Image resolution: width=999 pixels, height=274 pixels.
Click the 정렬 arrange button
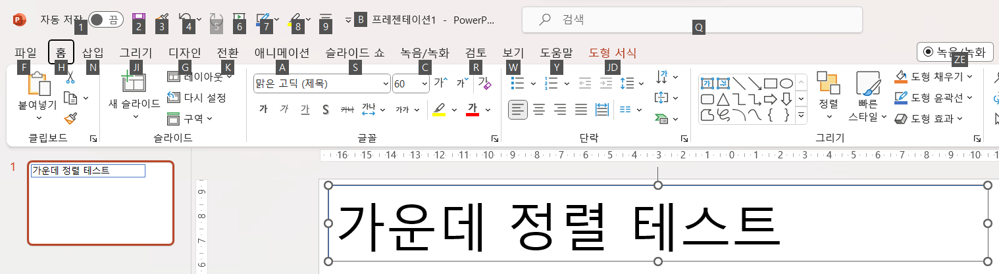click(829, 95)
